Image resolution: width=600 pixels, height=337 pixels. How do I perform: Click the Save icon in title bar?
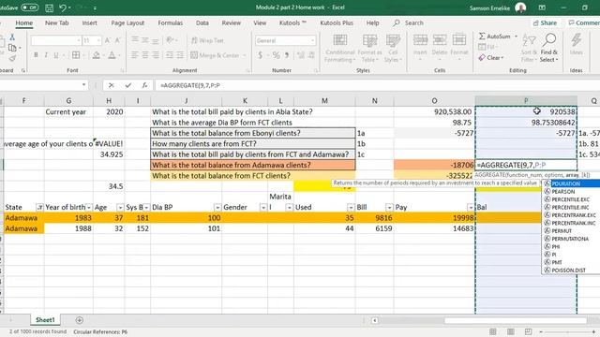coord(49,7)
